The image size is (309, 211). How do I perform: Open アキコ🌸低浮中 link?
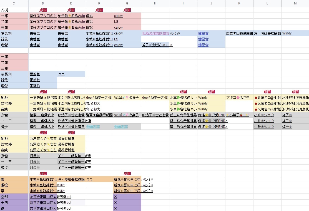point(238,98)
